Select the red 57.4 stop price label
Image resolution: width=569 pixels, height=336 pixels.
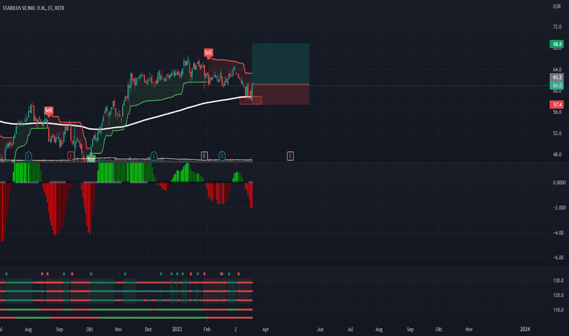click(557, 104)
